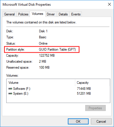Viewport: 114px width, 127px height.
Task: Click the System (E:) drive icon
Action: coord(10,94)
